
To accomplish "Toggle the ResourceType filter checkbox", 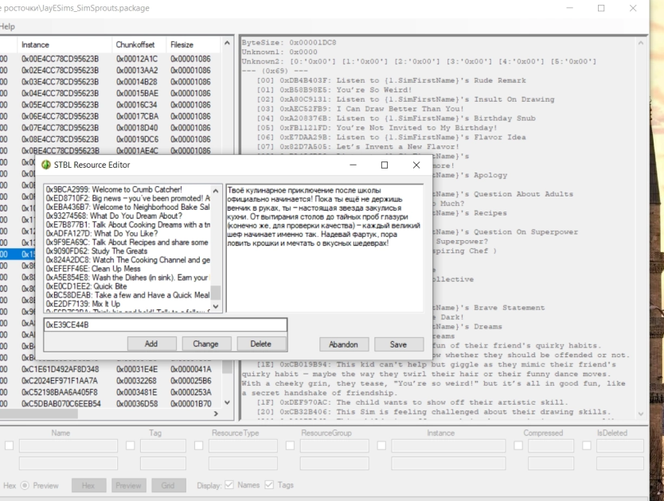I will pos(198,445).
